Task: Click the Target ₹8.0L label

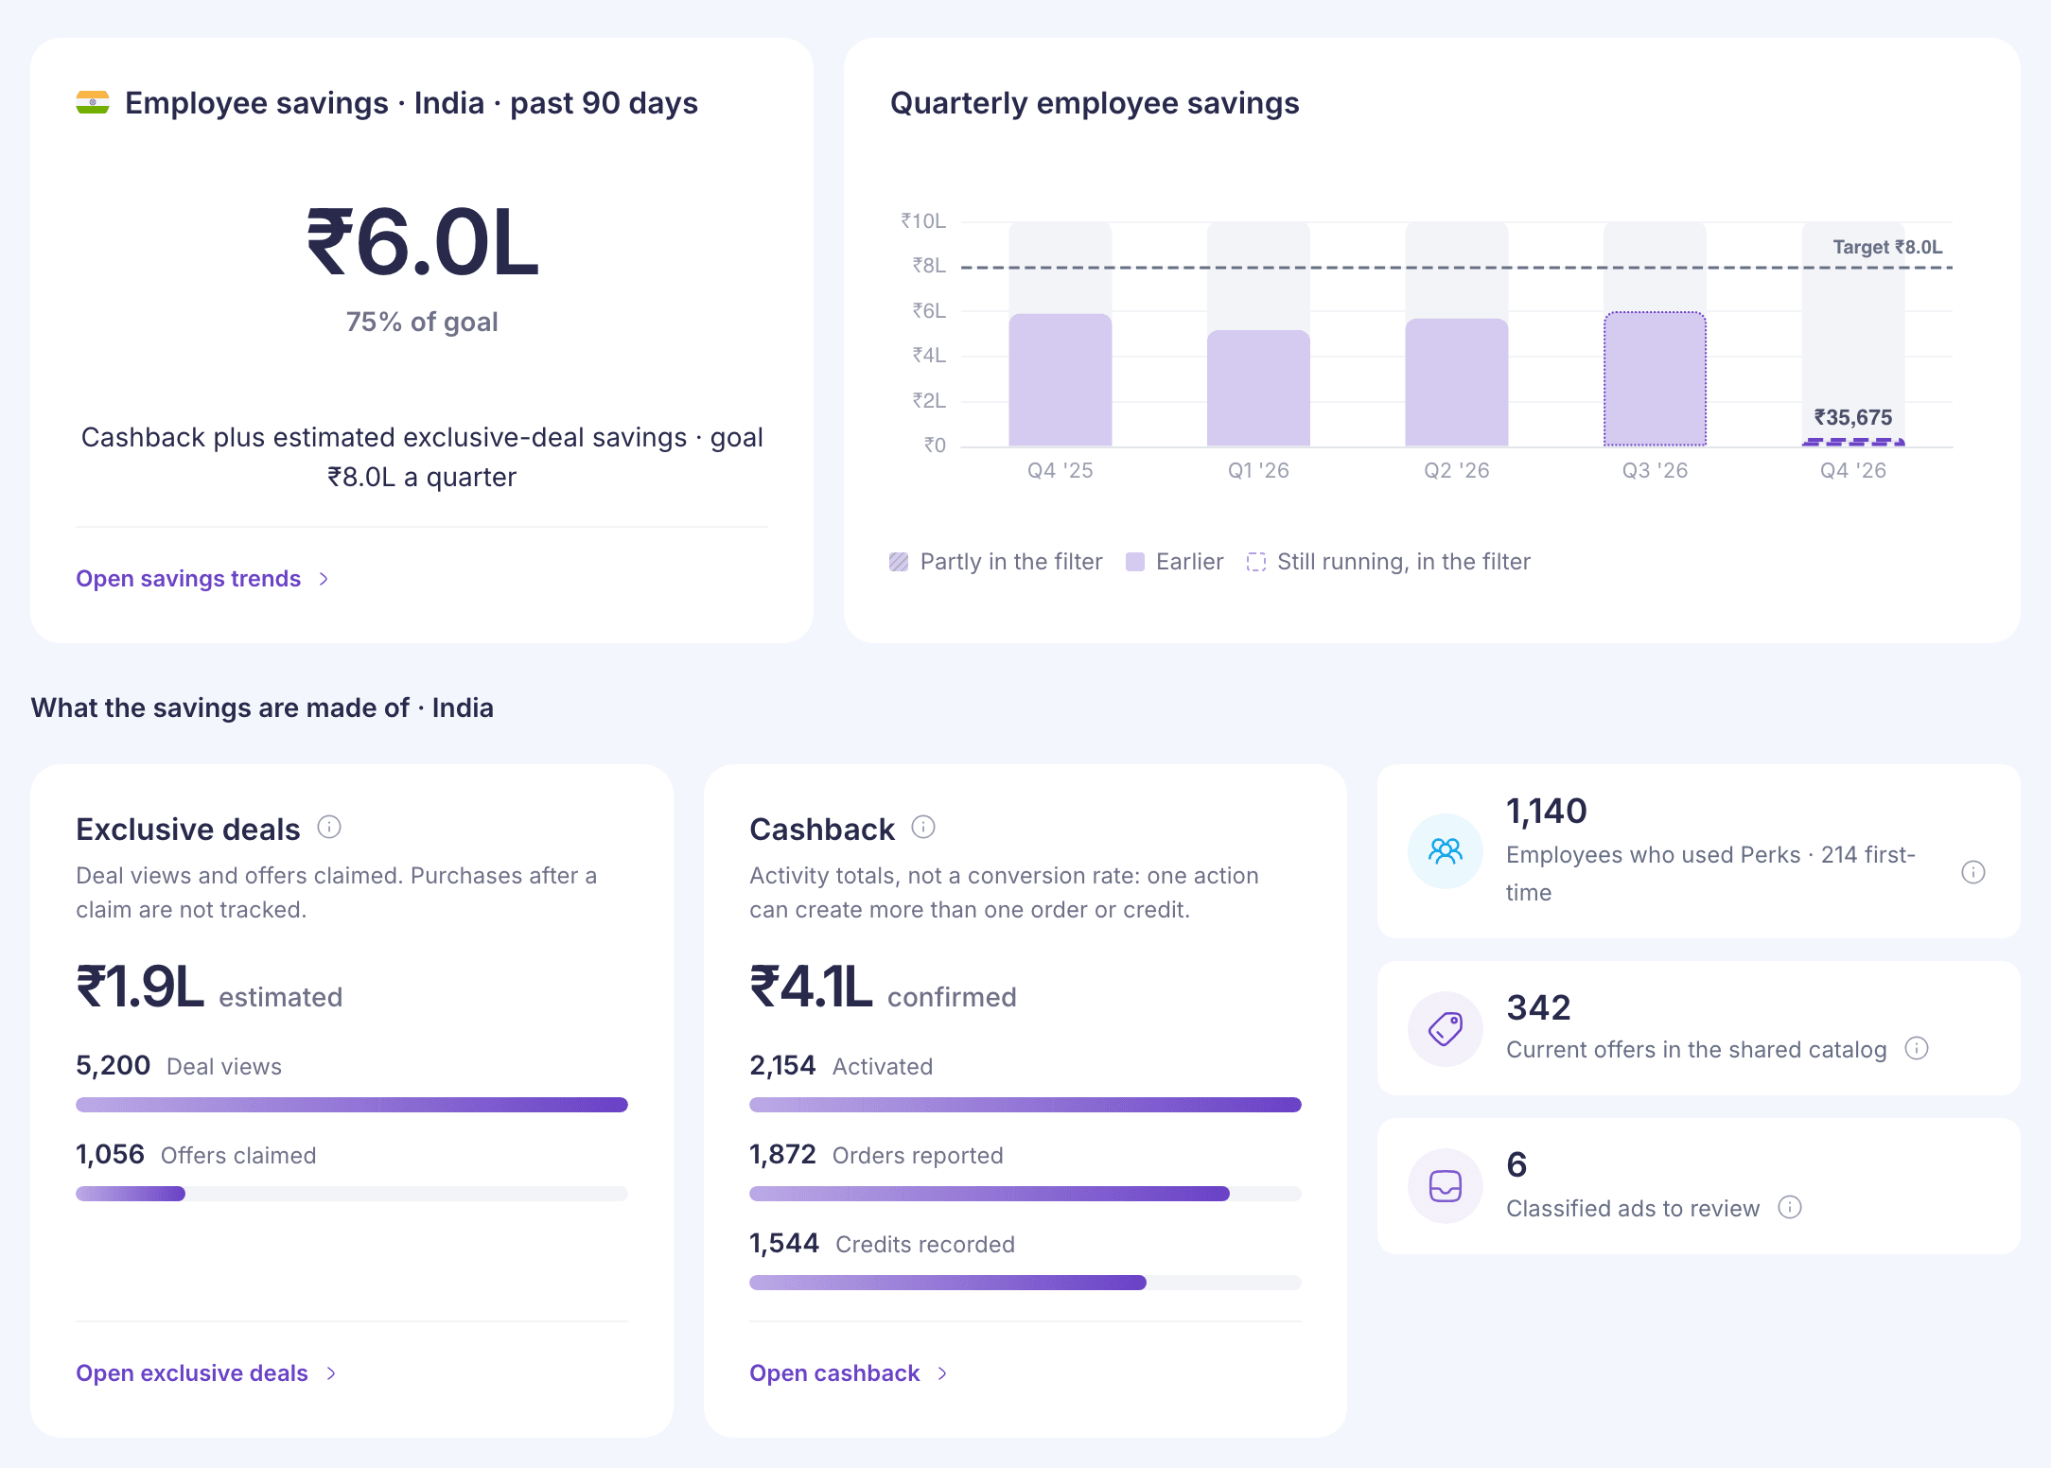Action: [x=1887, y=247]
